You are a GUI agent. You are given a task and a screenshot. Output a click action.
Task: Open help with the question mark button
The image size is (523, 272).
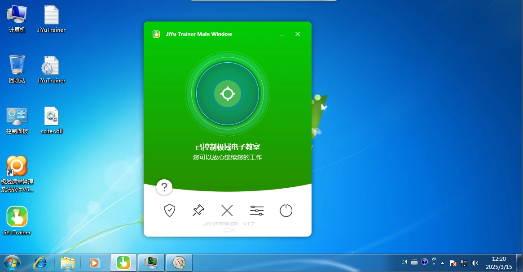coord(164,187)
